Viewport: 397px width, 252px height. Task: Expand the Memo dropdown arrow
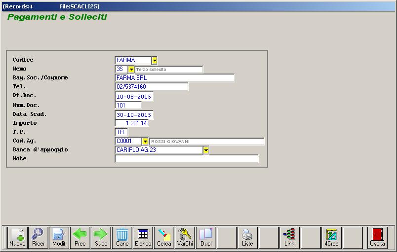coord(131,70)
